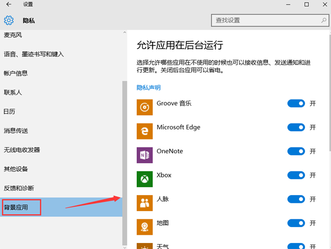Toggle 人脉 background app switch
The image size is (331, 249).
click(x=296, y=199)
